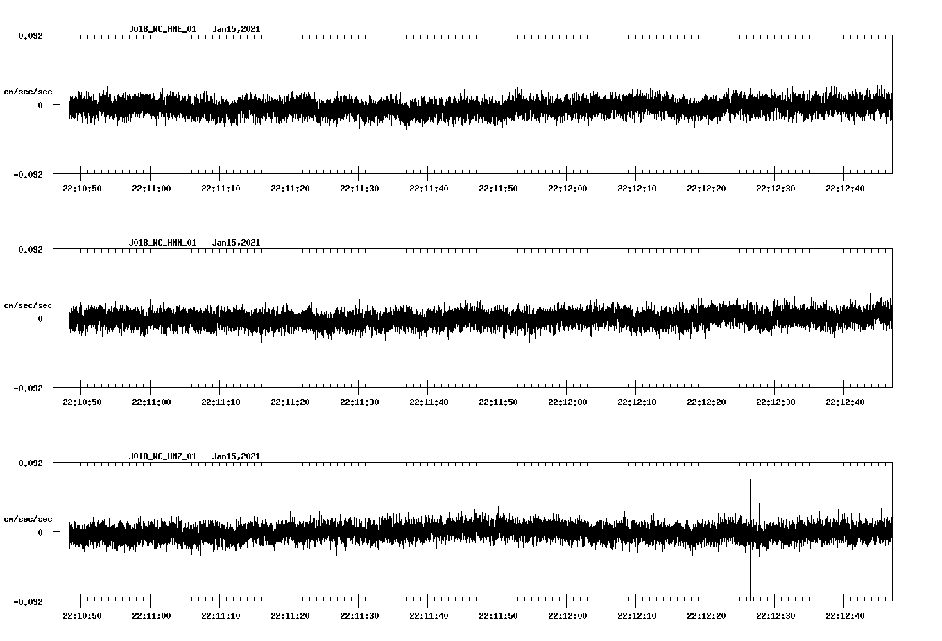Click the cm/sec/sec unit label beside HNE plot

pyautogui.click(x=28, y=91)
